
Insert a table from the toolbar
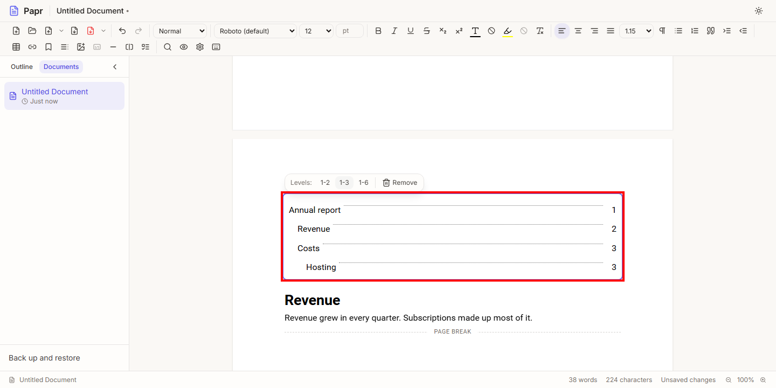pos(16,47)
